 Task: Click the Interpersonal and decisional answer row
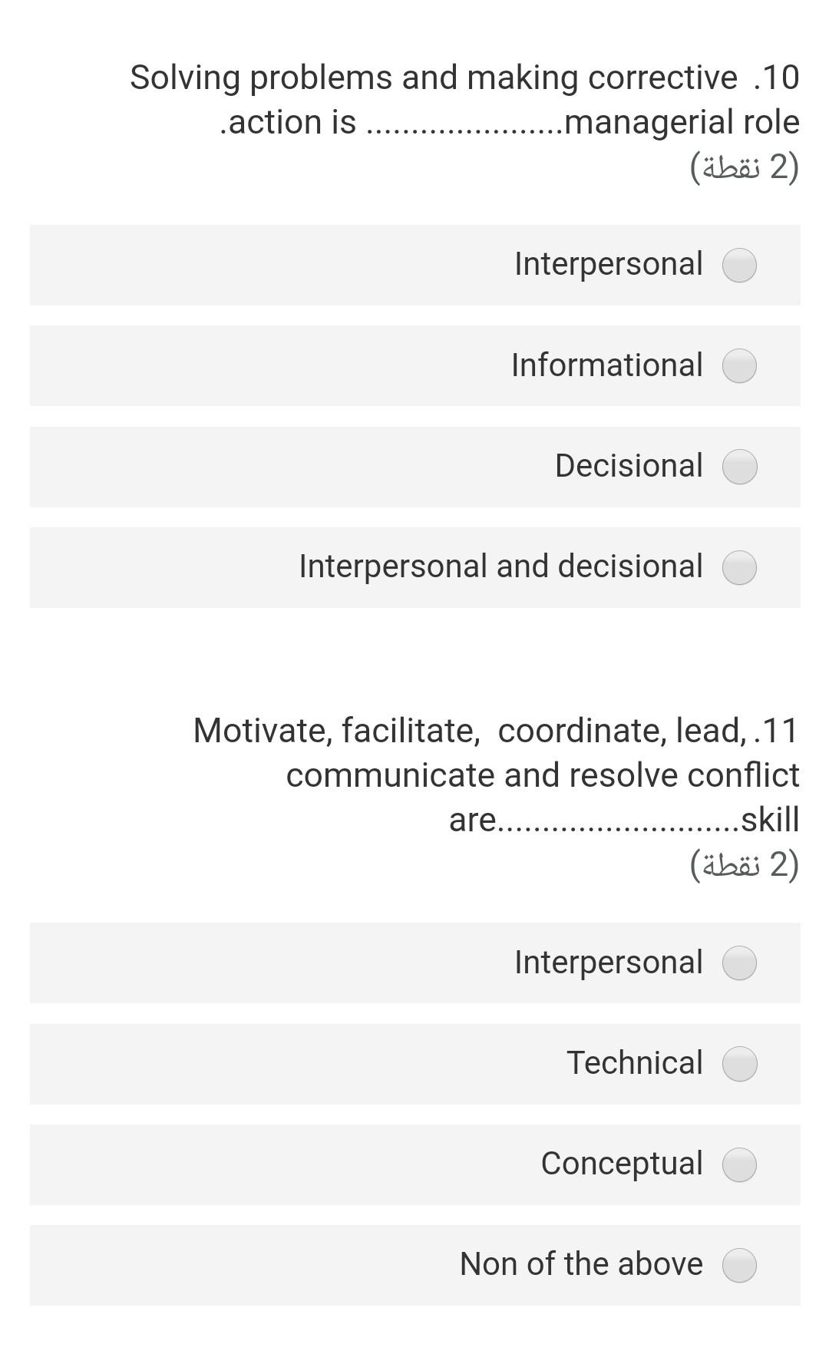pos(414,568)
